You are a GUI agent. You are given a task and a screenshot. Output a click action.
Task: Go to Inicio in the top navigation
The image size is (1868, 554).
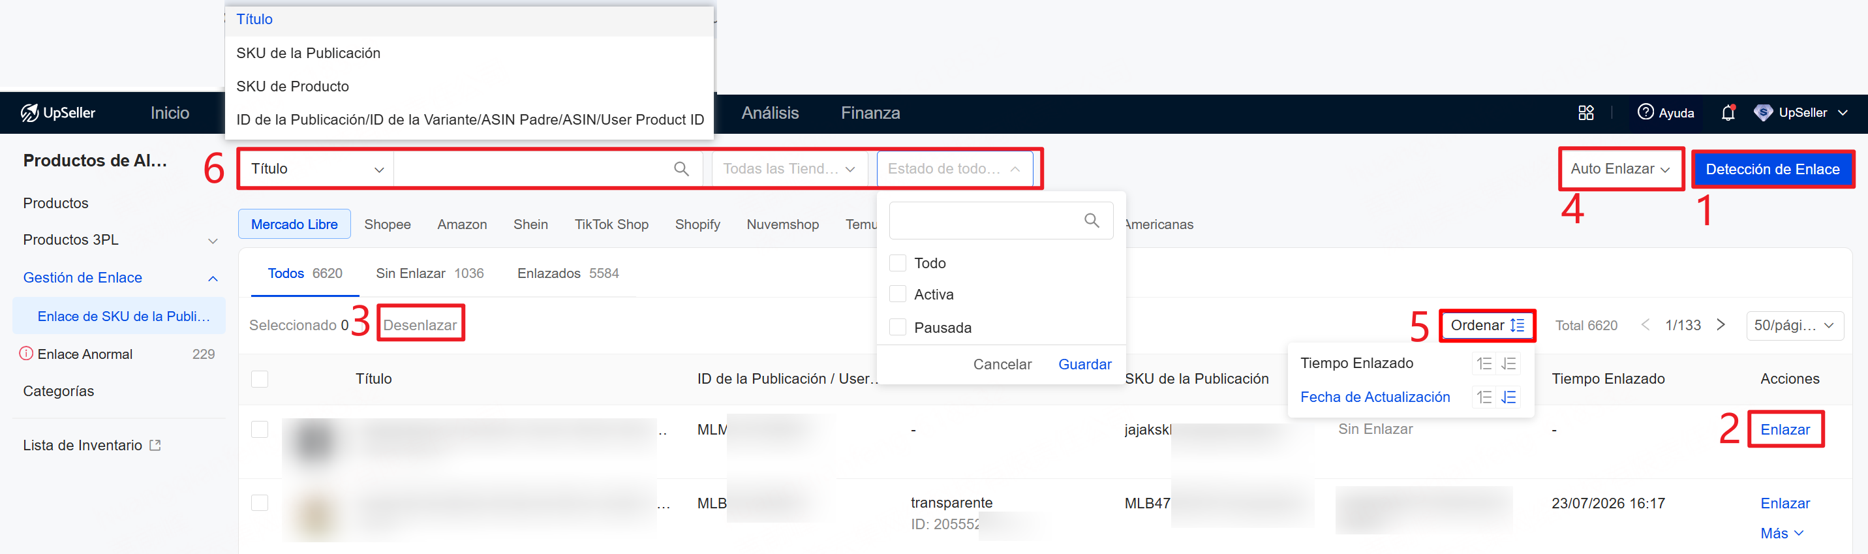[170, 113]
